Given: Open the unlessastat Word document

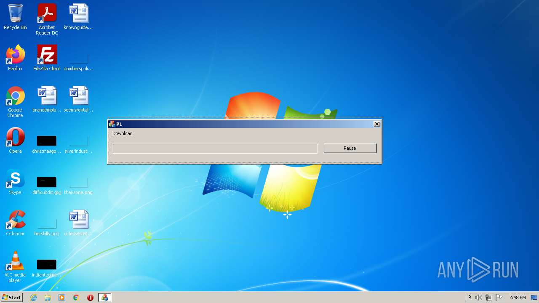Looking at the screenshot, I should 78,223.
